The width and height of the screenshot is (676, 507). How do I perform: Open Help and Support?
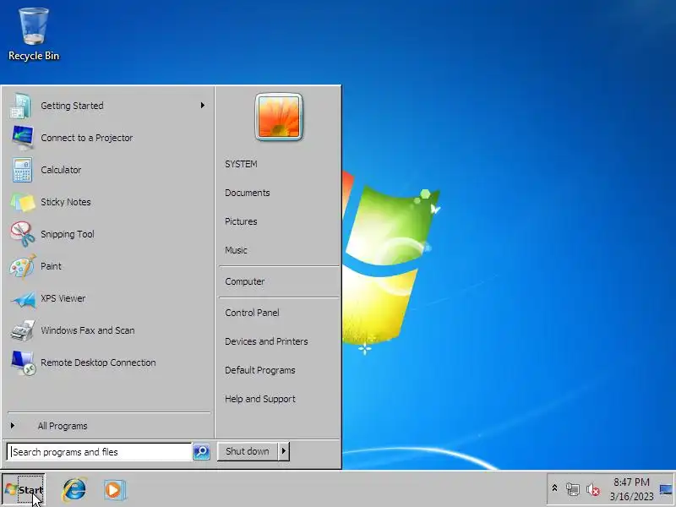coord(260,399)
